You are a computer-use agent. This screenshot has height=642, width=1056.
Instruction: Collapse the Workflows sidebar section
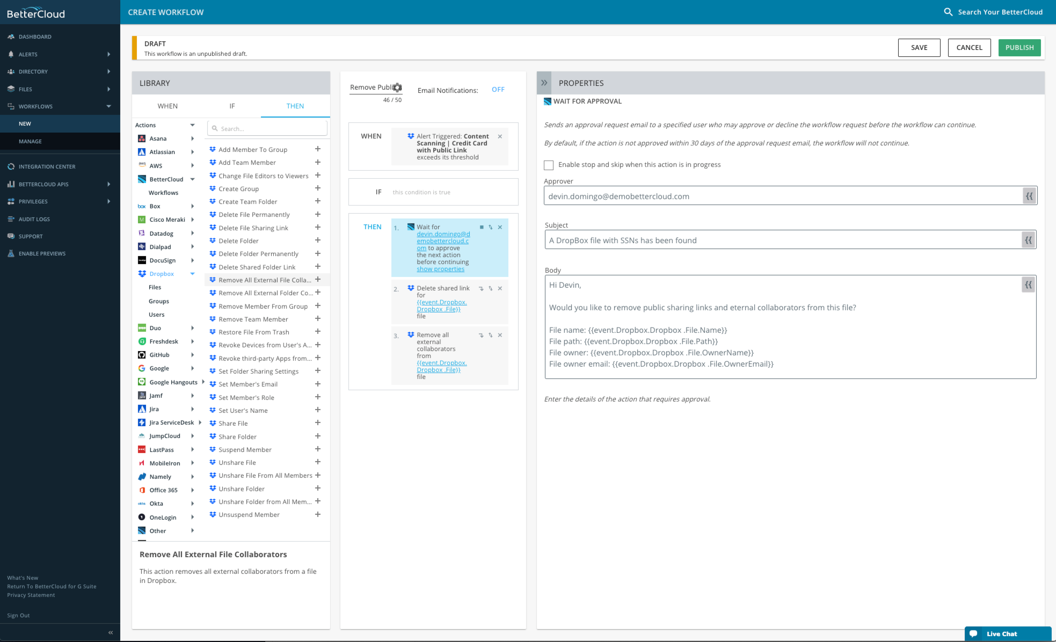click(x=108, y=106)
